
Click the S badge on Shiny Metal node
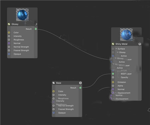coord(140,44)
